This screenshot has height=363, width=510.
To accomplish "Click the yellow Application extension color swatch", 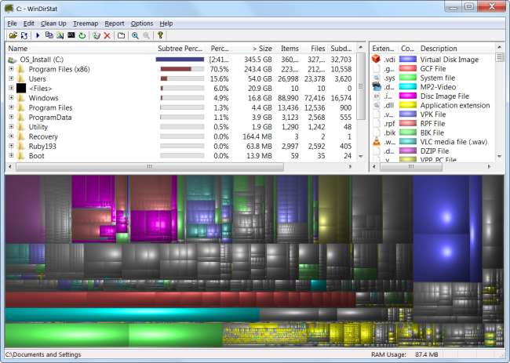I will [407, 105].
